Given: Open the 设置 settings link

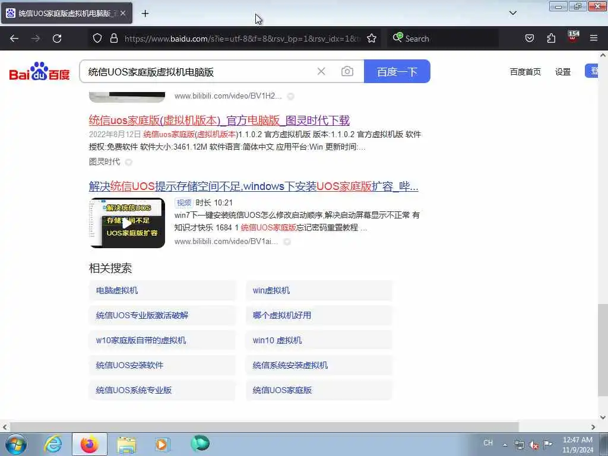Looking at the screenshot, I should [563, 72].
